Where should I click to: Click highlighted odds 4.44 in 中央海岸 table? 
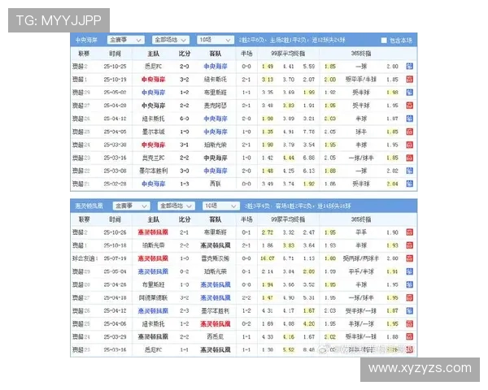(x=289, y=158)
